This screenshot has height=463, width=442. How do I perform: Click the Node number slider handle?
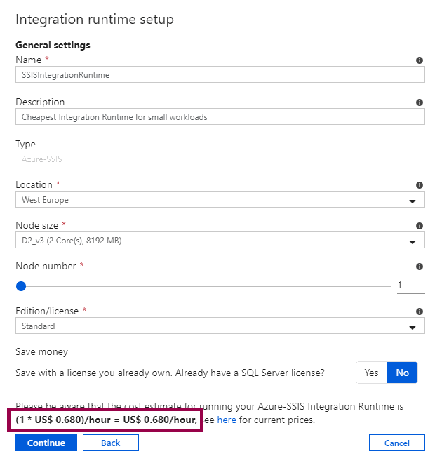(x=21, y=286)
